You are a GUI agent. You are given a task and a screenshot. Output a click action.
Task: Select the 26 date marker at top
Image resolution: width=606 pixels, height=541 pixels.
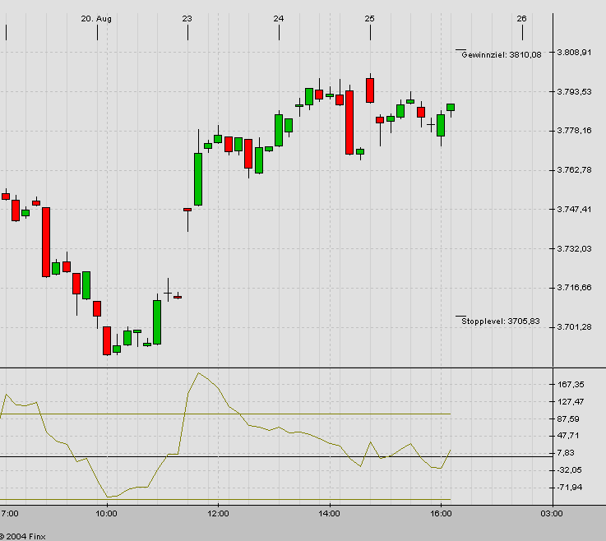click(521, 18)
